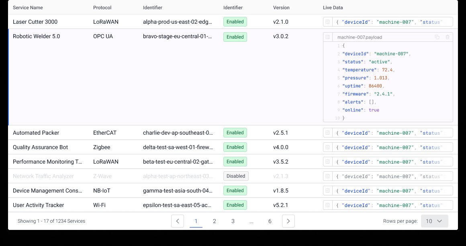Expand Network Traffic Analyzer live data
This screenshot has width=466, height=246.
coord(328,176)
